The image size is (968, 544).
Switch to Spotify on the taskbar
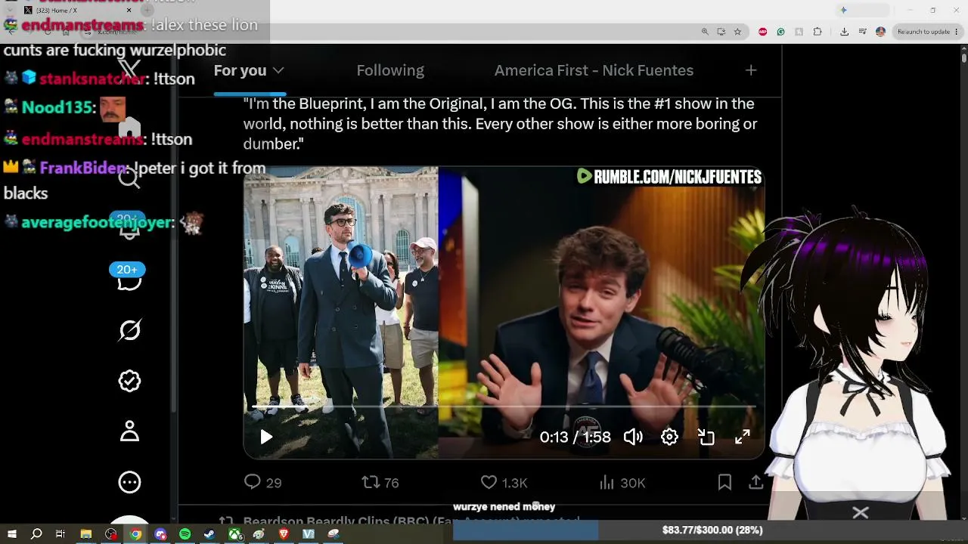click(x=185, y=534)
